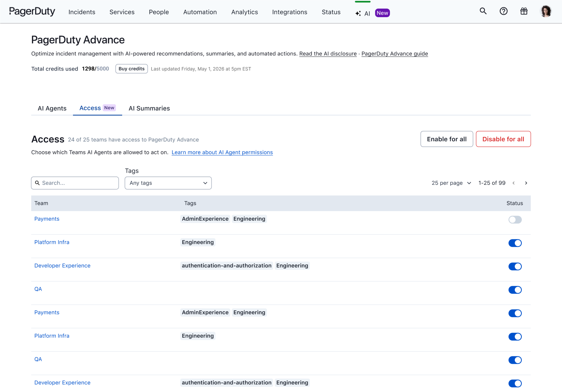Image resolution: width=562 pixels, height=390 pixels.
Task: Open Learn more about AI Agent permissions
Action: pos(222,152)
